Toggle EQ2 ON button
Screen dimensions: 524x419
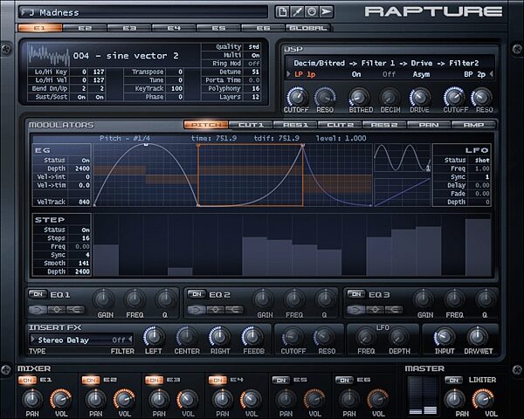point(196,294)
